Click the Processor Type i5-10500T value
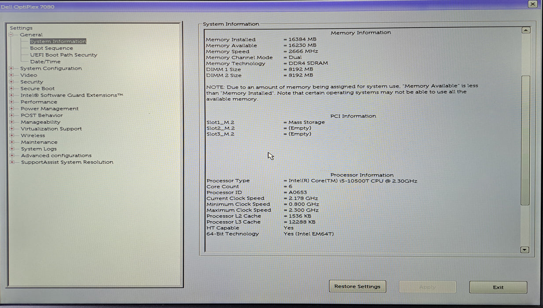This screenshot has width=543, height=308. 353,181
